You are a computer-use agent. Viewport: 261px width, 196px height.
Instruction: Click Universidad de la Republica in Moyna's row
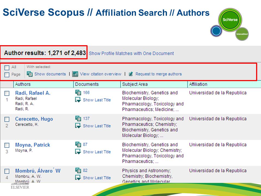pyautogui.click(x=218, y=145)
